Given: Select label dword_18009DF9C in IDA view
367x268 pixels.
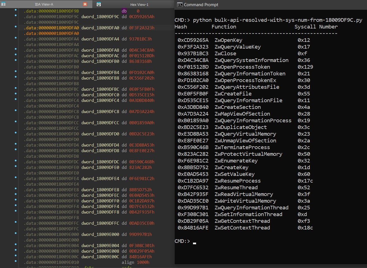Looking at the screenshot, I should click(x=100, y=17).
